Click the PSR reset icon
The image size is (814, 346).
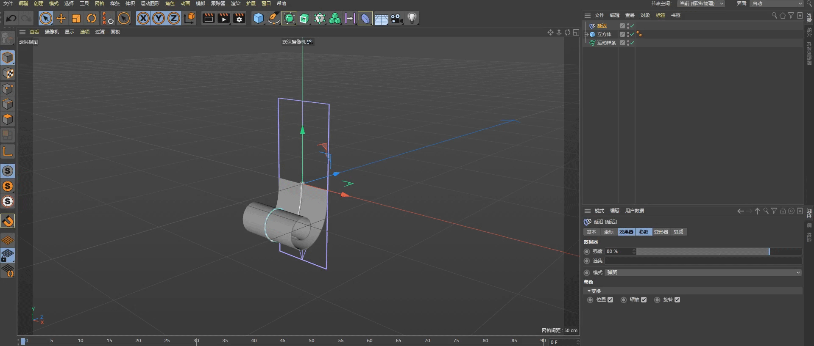[108, 18]
